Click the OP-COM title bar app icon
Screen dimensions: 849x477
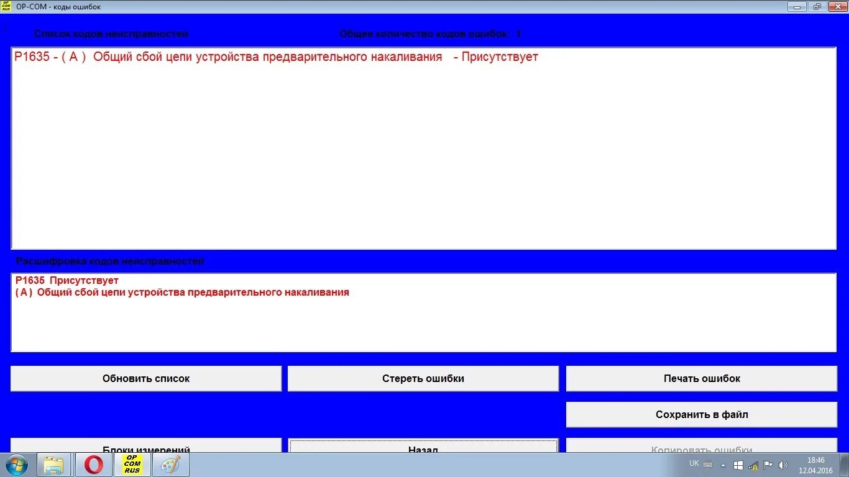coord(6,6)
